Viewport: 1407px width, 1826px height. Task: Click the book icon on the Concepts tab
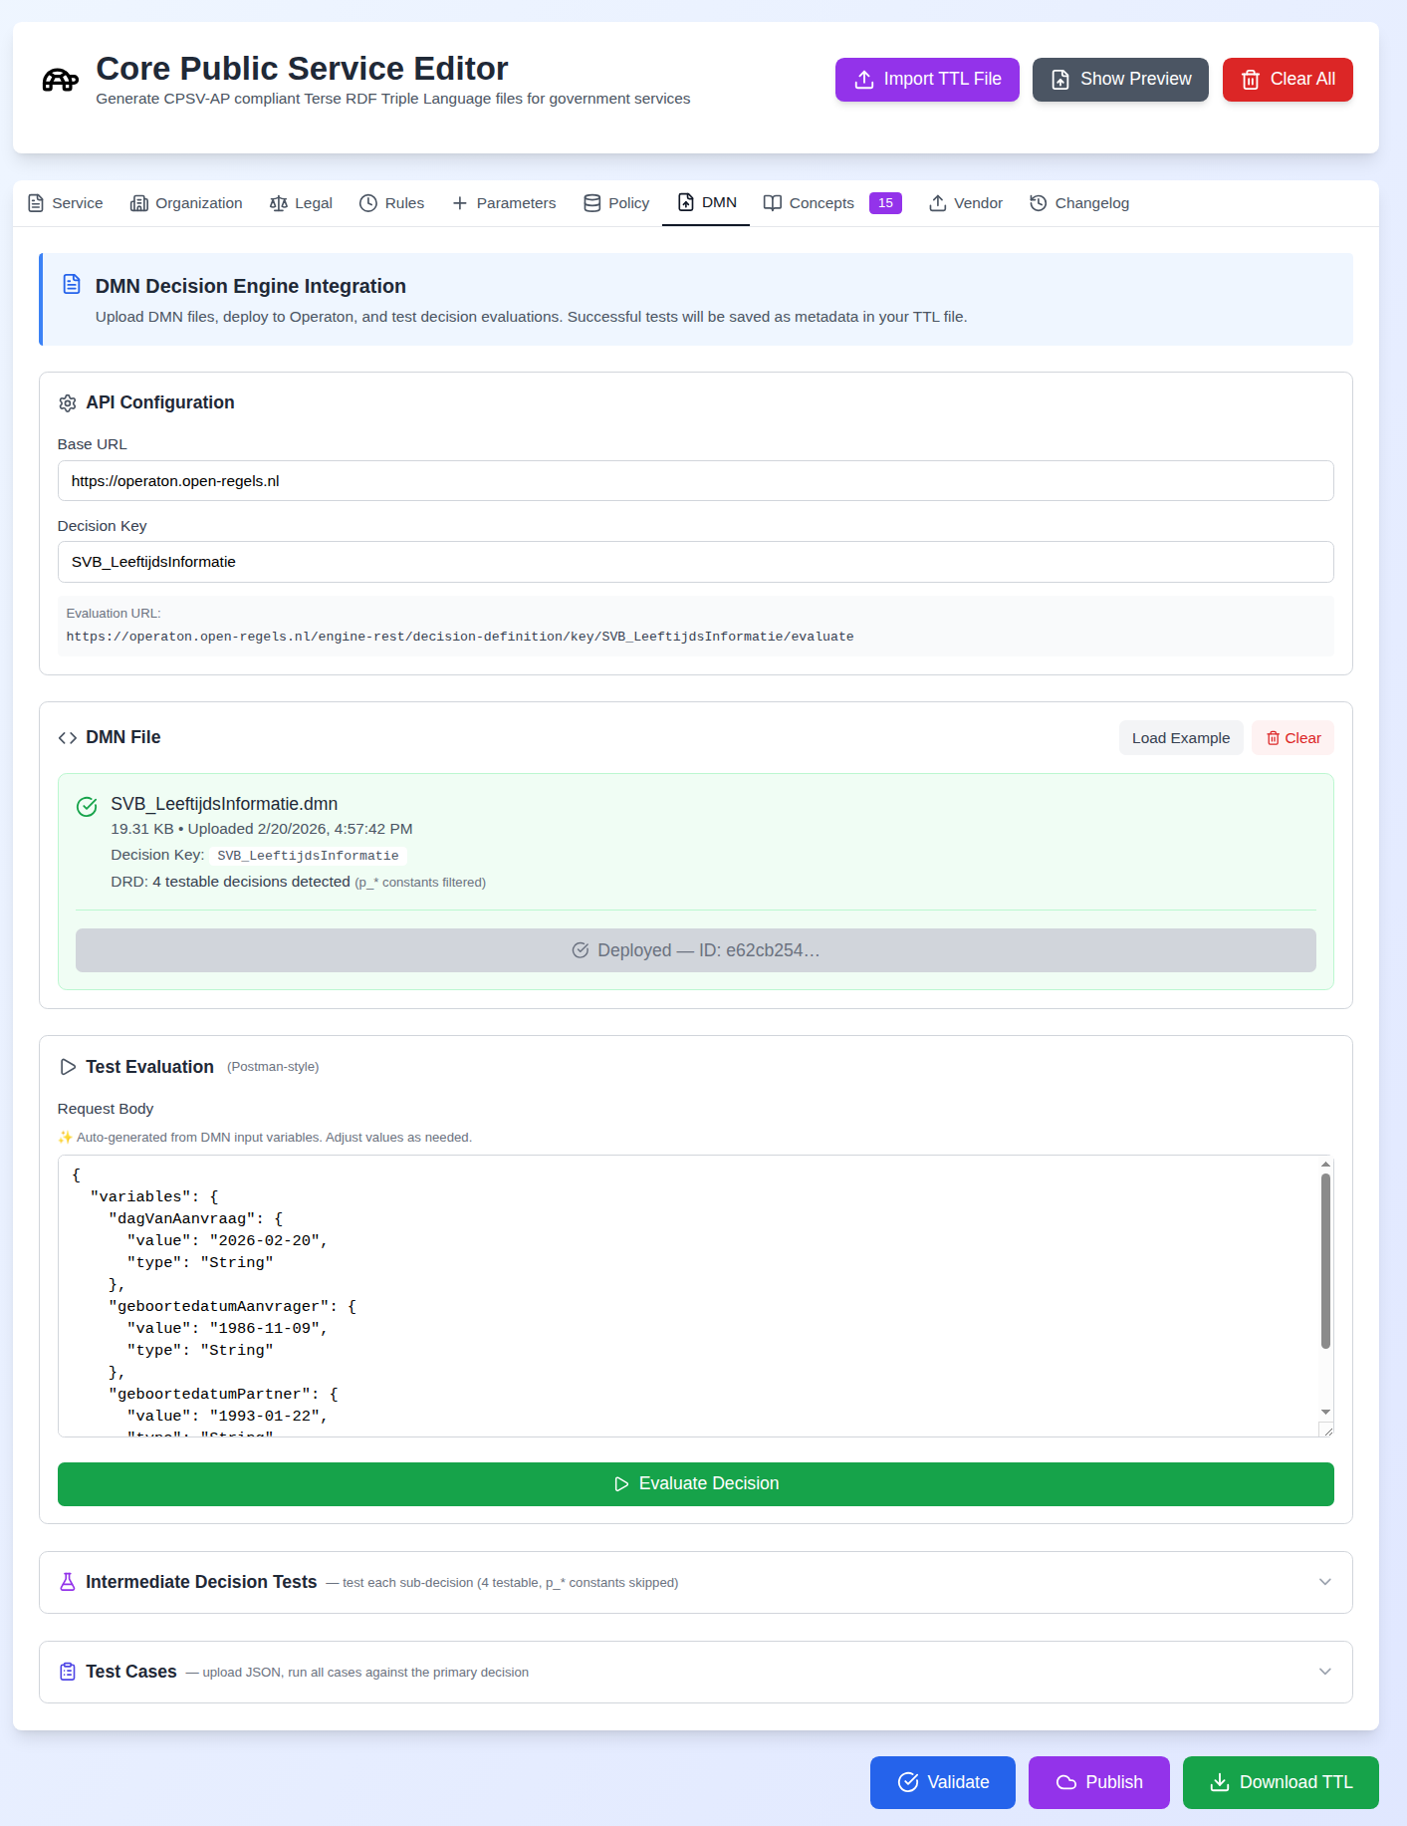[x=773, y=202]
